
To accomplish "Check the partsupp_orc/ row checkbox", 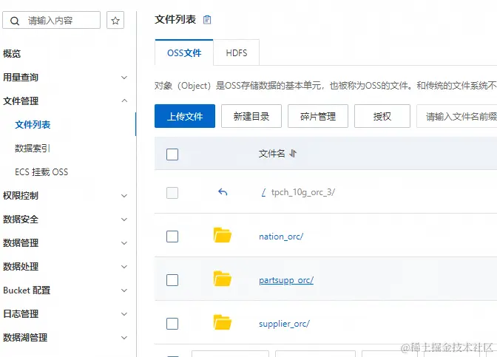I will point(172,280).
